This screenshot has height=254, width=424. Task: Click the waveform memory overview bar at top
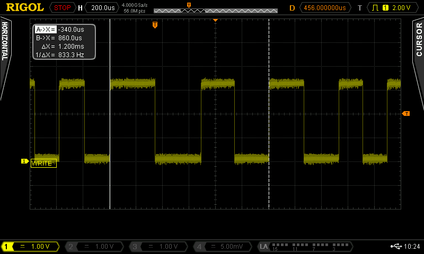pos(215,11)
